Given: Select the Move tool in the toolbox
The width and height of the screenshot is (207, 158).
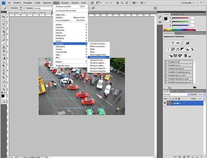Looking at the screenshot, I should pos(4,16).
